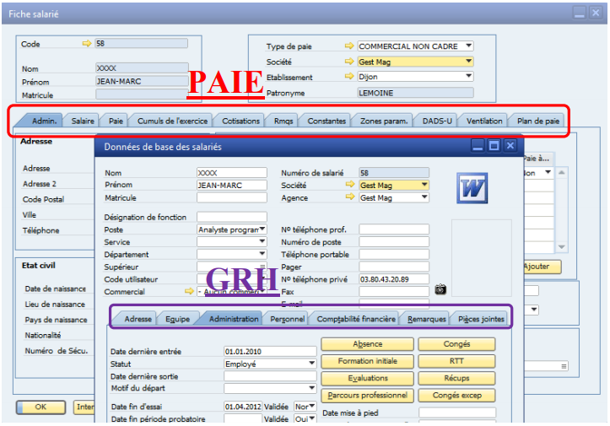This screenshot has width=610, height=426.
Task: Click the table scrollbar up arrow
Action: (x=561, y=172)
